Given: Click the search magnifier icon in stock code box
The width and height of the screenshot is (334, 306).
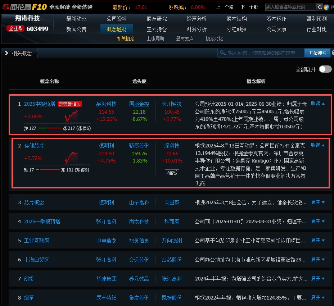Looking at the screenshot, I should coord(320,7).
